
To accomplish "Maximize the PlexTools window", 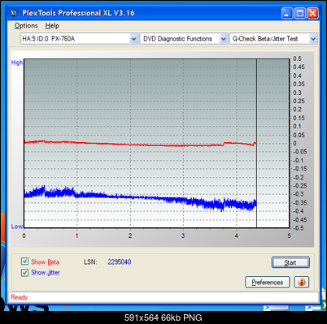I will (300, 13).
